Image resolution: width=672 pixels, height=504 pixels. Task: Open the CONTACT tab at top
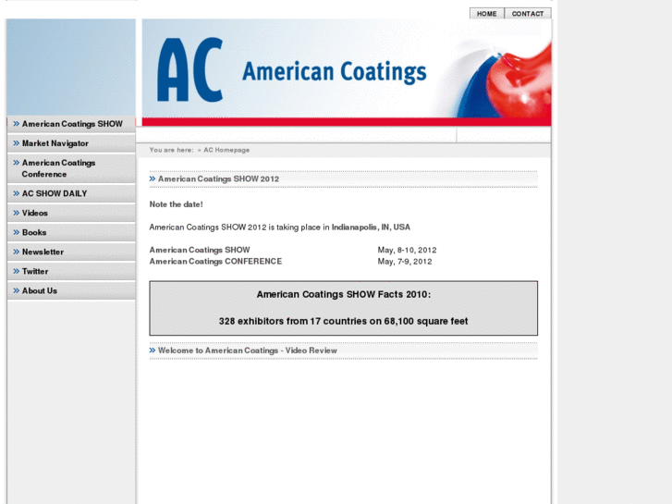tap(528, 14)
